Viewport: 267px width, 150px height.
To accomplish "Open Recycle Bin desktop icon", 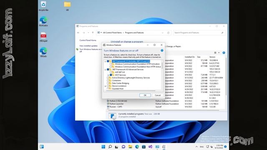I will [x=43, y=6].
